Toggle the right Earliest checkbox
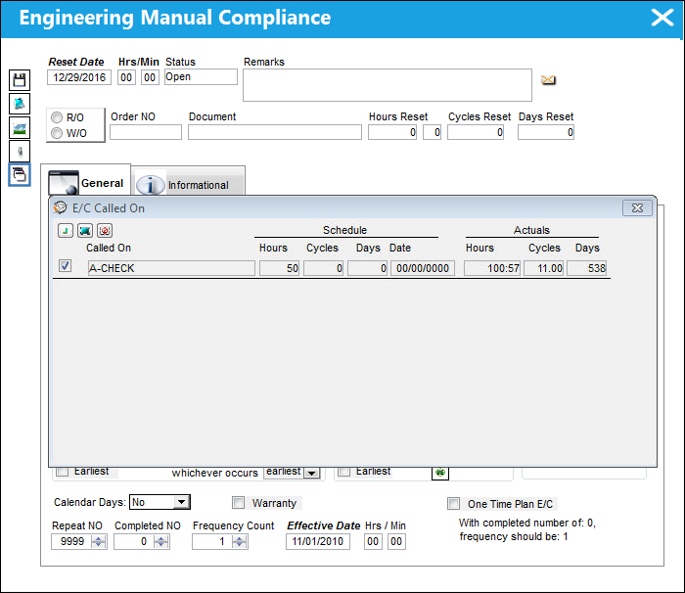The width and height of the screenshot is (685, 593). [x=344, y=471]
